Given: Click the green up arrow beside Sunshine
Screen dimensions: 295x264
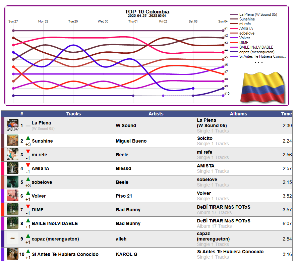Looking at the screenshot, I should [x=28, y=138].
